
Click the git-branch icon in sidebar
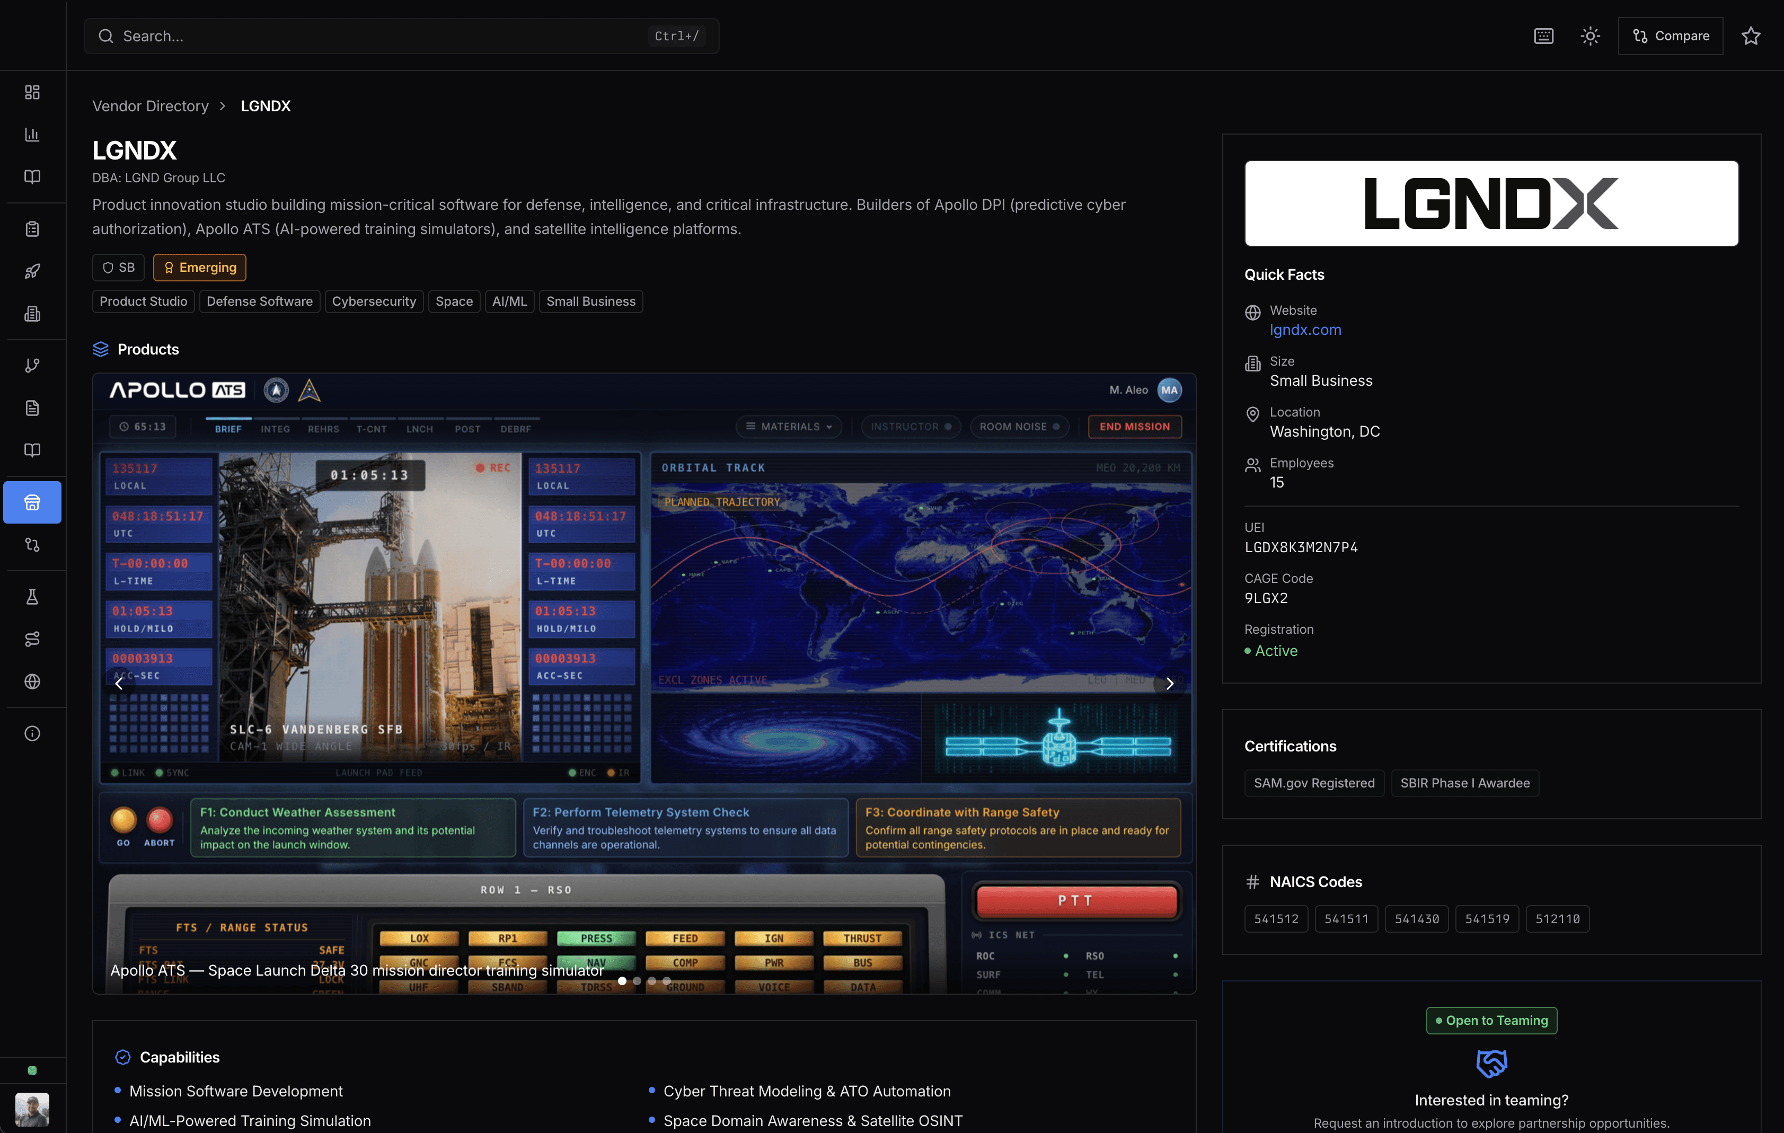point(32,366)
